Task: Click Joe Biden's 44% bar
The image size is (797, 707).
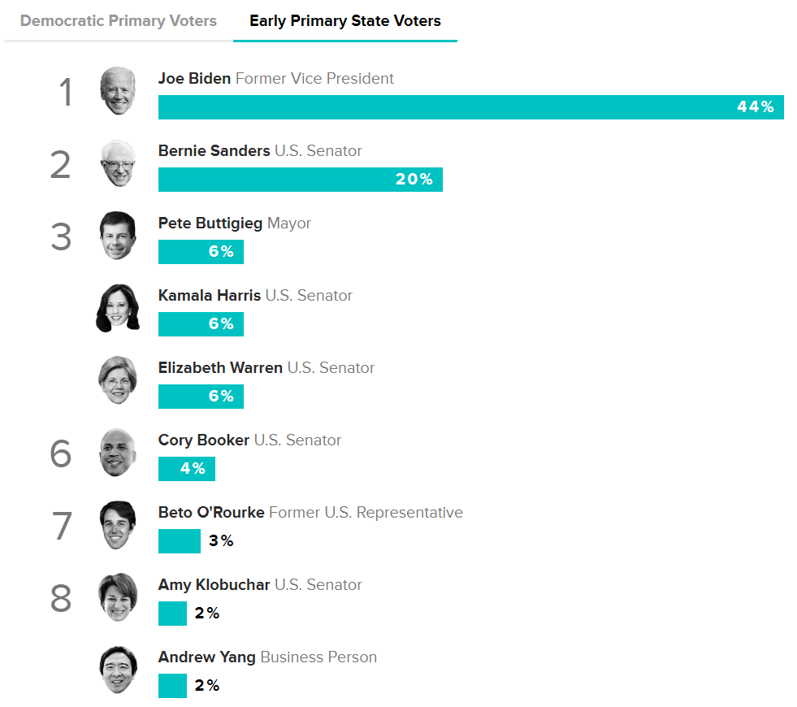Action: [x=470, y=107]
